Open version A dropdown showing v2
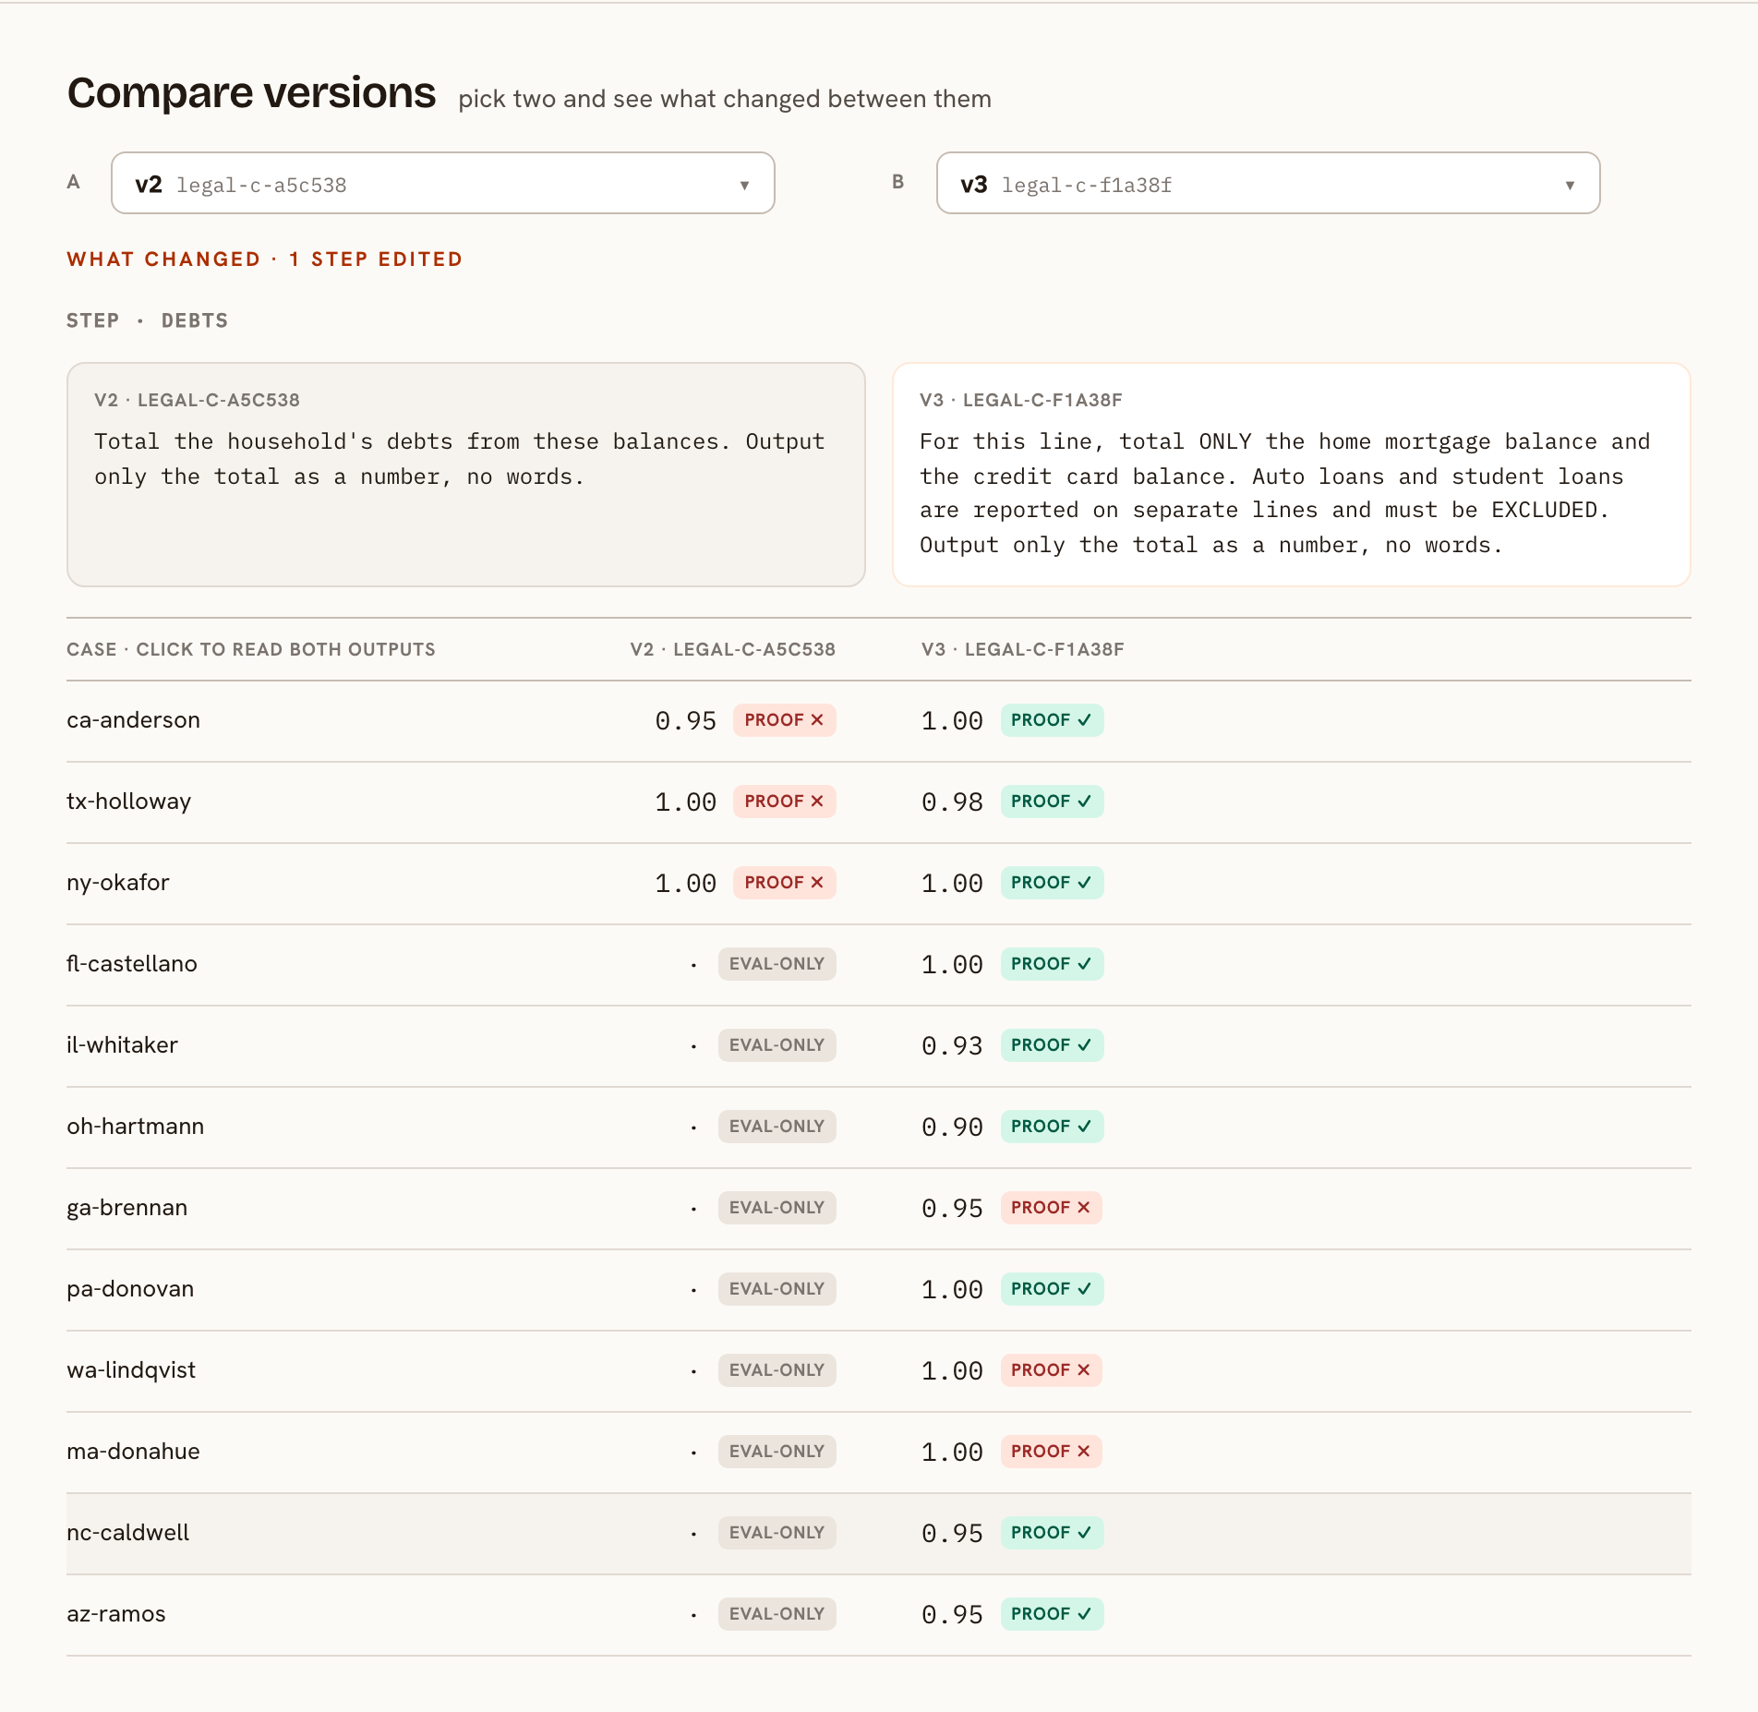The image size is (1758, 1712). (x=442, y=184)
